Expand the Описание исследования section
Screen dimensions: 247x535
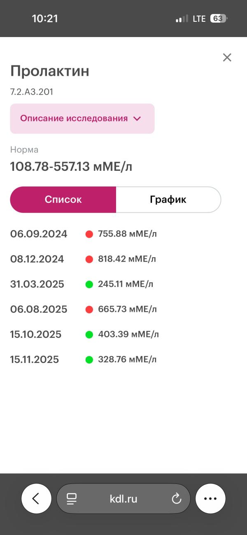point(82,118)
